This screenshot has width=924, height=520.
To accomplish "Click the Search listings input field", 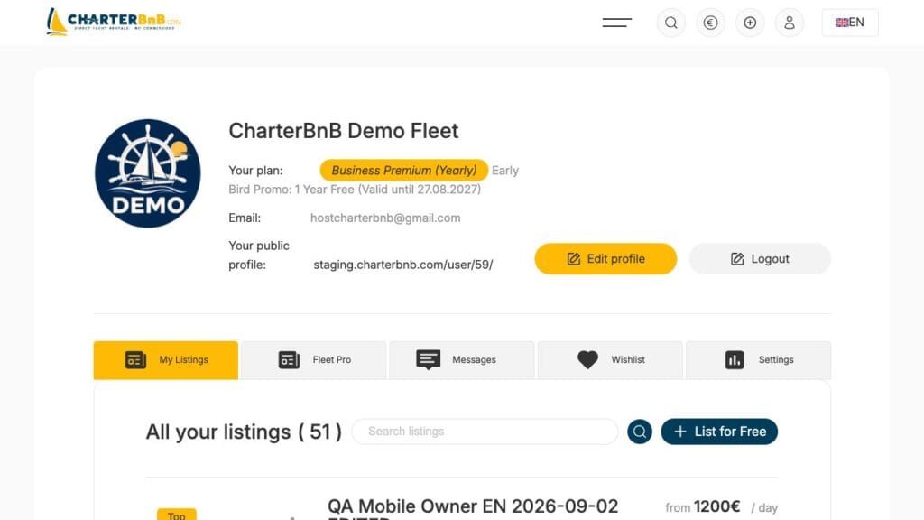I will click(485, 432).
